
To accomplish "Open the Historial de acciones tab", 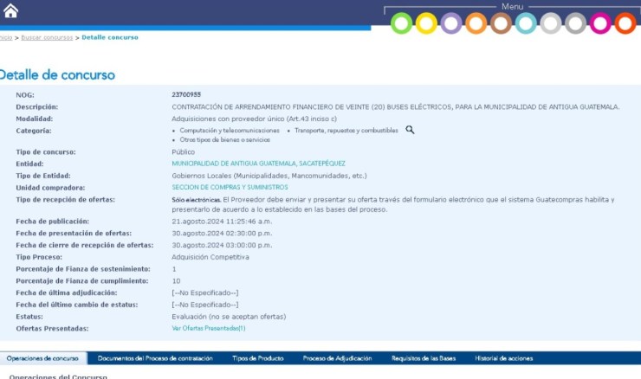I will click(x=503, y=358).
